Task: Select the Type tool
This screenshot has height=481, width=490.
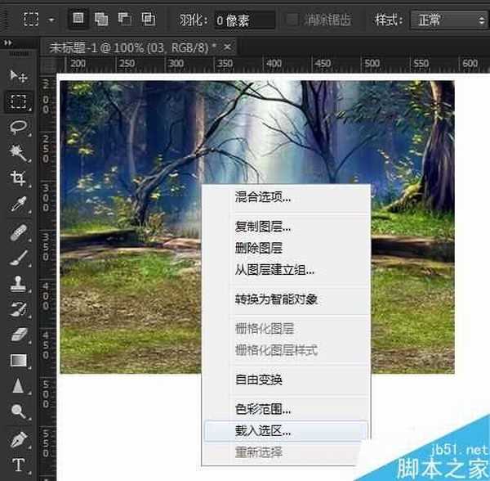Action: tap(19, 465)
